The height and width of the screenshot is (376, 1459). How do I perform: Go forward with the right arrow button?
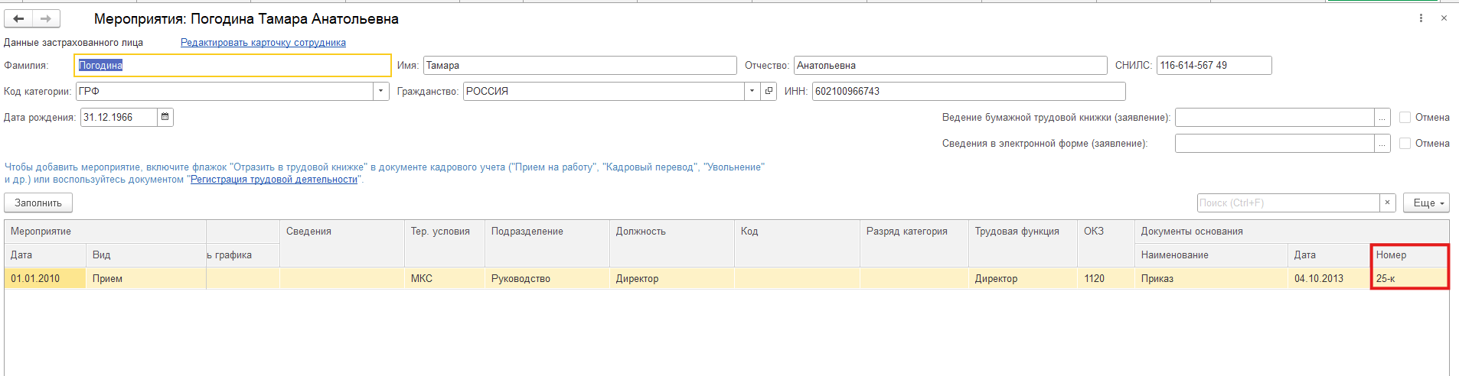tap(46, 18)
